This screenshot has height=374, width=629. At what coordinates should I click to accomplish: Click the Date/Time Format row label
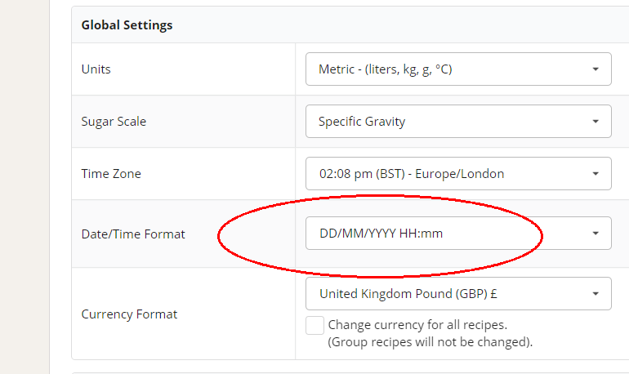(x=133, y=234)
